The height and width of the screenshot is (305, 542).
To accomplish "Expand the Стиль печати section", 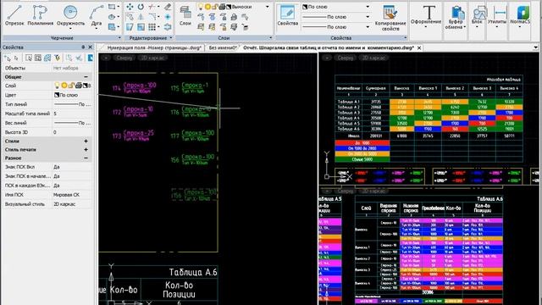I will pos(86,150).
